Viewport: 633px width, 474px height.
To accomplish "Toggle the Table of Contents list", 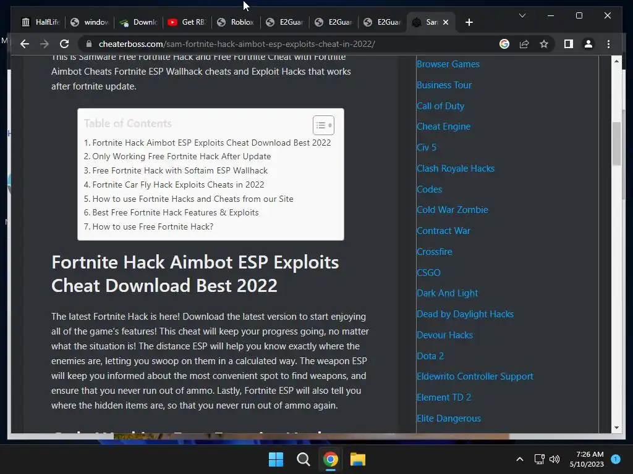I will click(323, 125).
